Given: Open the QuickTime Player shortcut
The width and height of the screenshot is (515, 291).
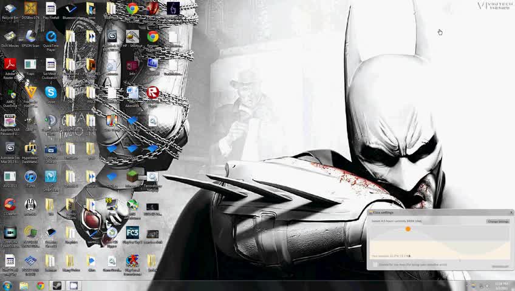Looking at the screenshot, I should pyautogui.click(x=50, y=41).
